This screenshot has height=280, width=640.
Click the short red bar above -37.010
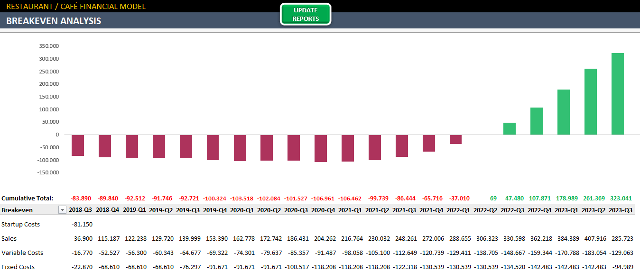coord(455,139)
